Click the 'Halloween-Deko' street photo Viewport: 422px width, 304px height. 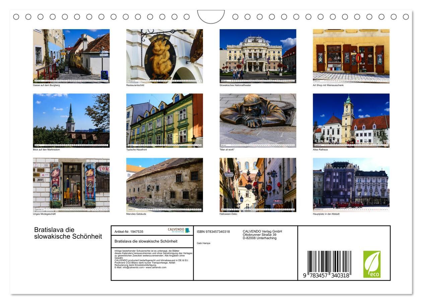coord(258,183)
